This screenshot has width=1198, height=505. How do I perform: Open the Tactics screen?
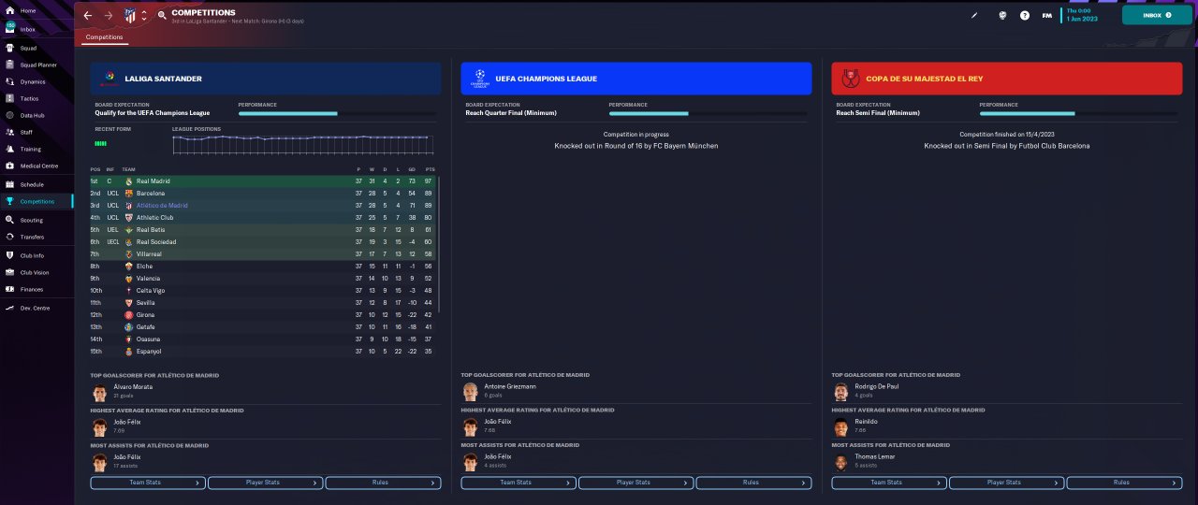point(36,98)
